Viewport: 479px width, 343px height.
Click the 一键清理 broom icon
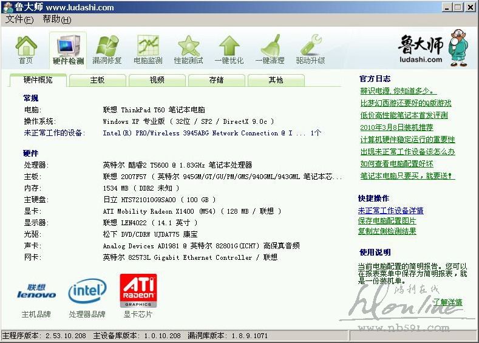[270, 50]
